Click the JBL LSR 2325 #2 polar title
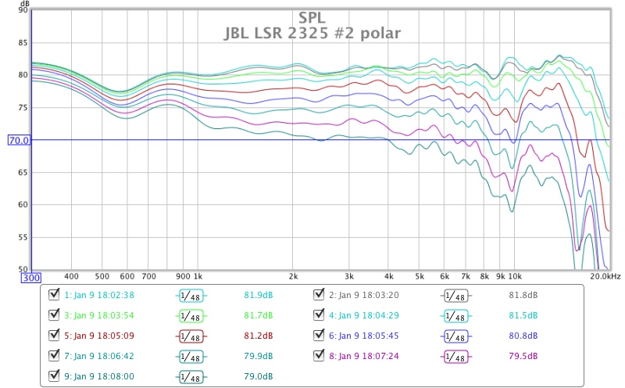 coord(312,33)
